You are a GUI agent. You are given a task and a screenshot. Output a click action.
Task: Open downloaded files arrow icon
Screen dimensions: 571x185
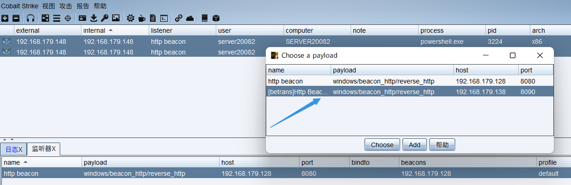pos(94,18)
